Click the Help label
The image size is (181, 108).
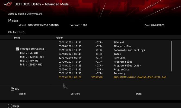16,106
